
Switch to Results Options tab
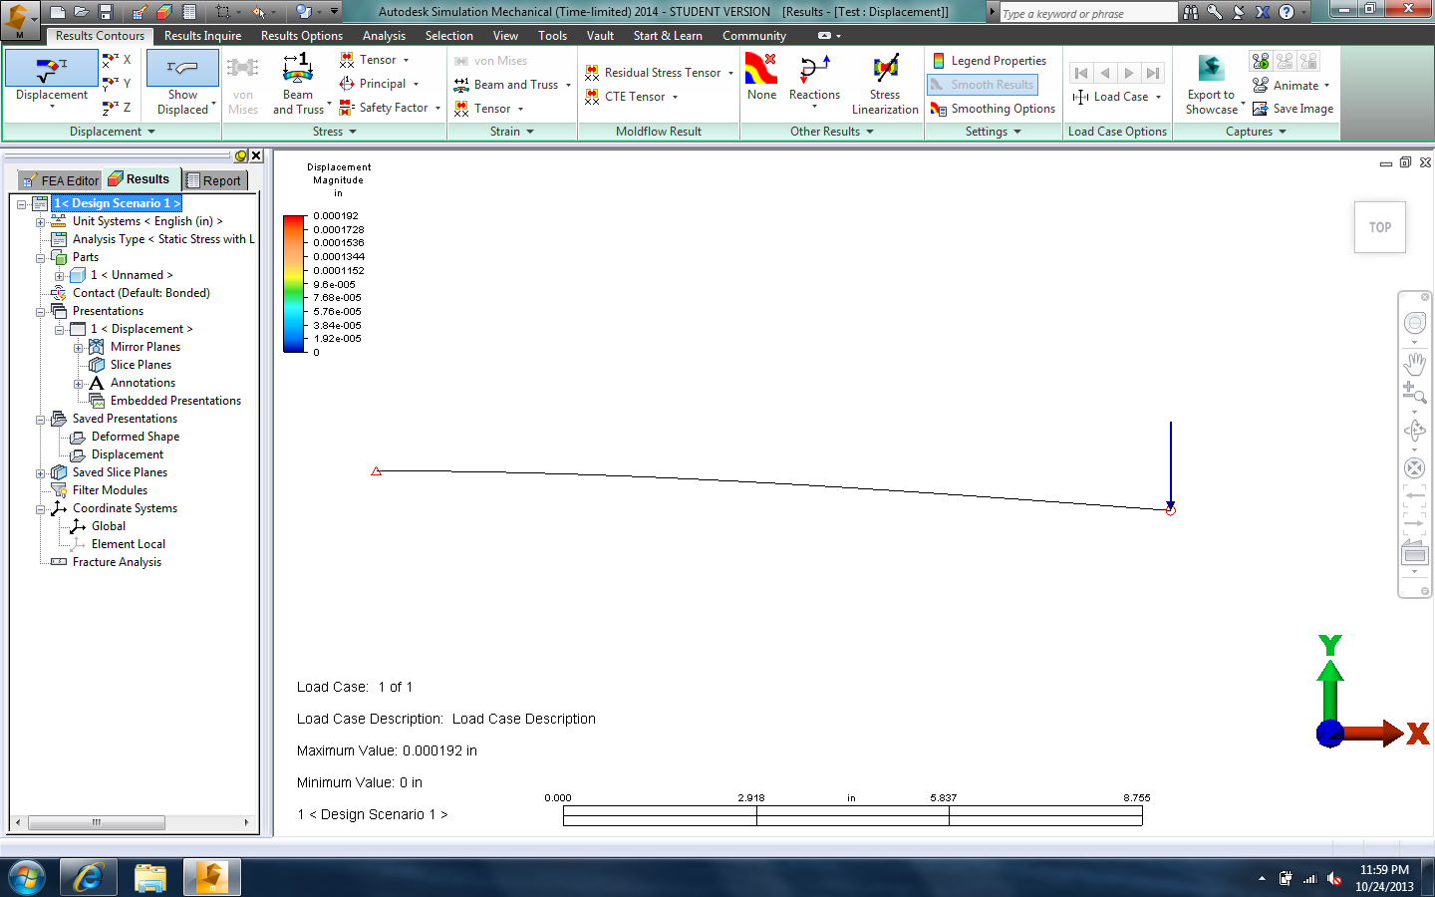coord(302,36)
